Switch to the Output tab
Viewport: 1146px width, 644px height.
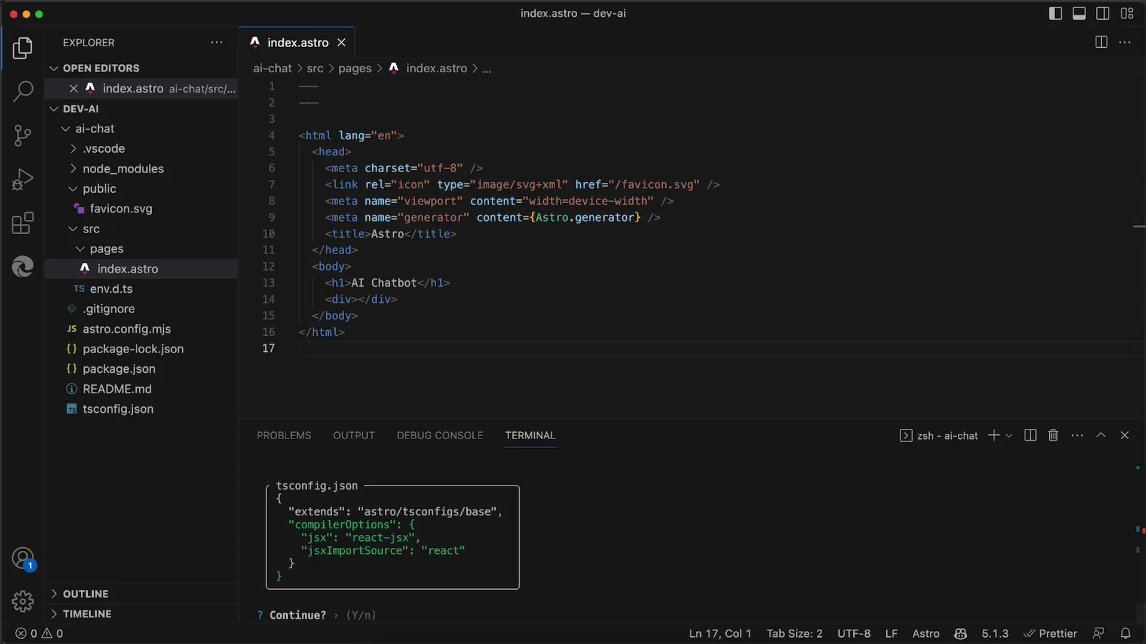[x=354, y=436]
